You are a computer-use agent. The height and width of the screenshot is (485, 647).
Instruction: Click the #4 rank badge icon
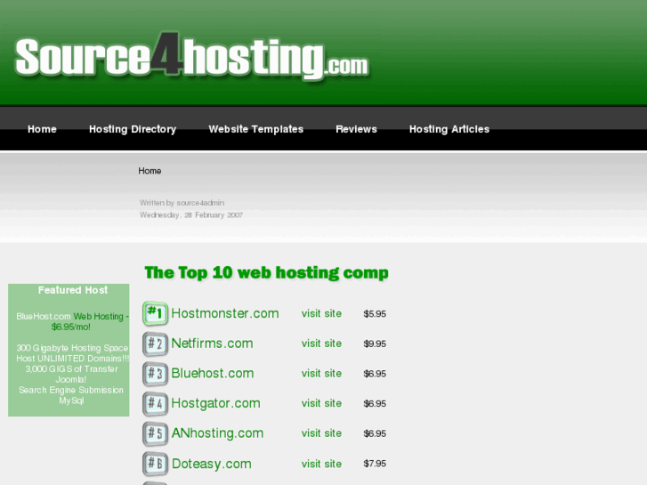[155, 403]
